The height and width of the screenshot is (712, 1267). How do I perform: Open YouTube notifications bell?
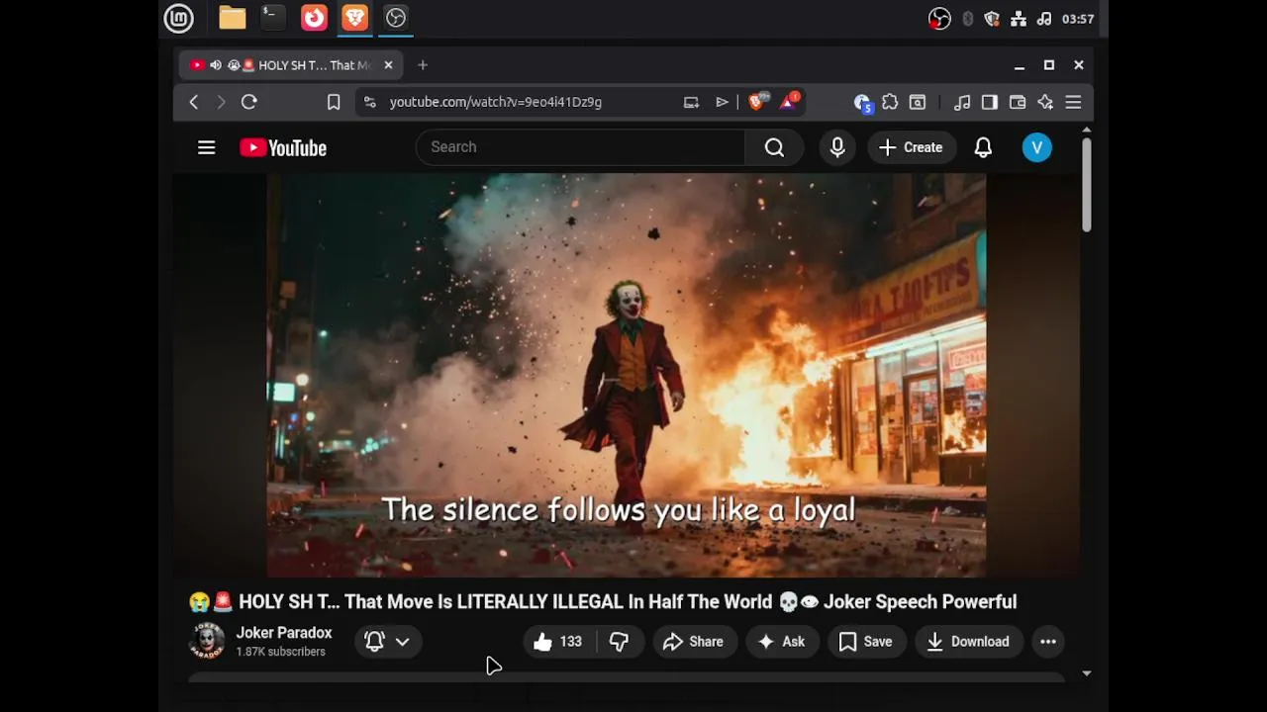[x=983, y=147]
